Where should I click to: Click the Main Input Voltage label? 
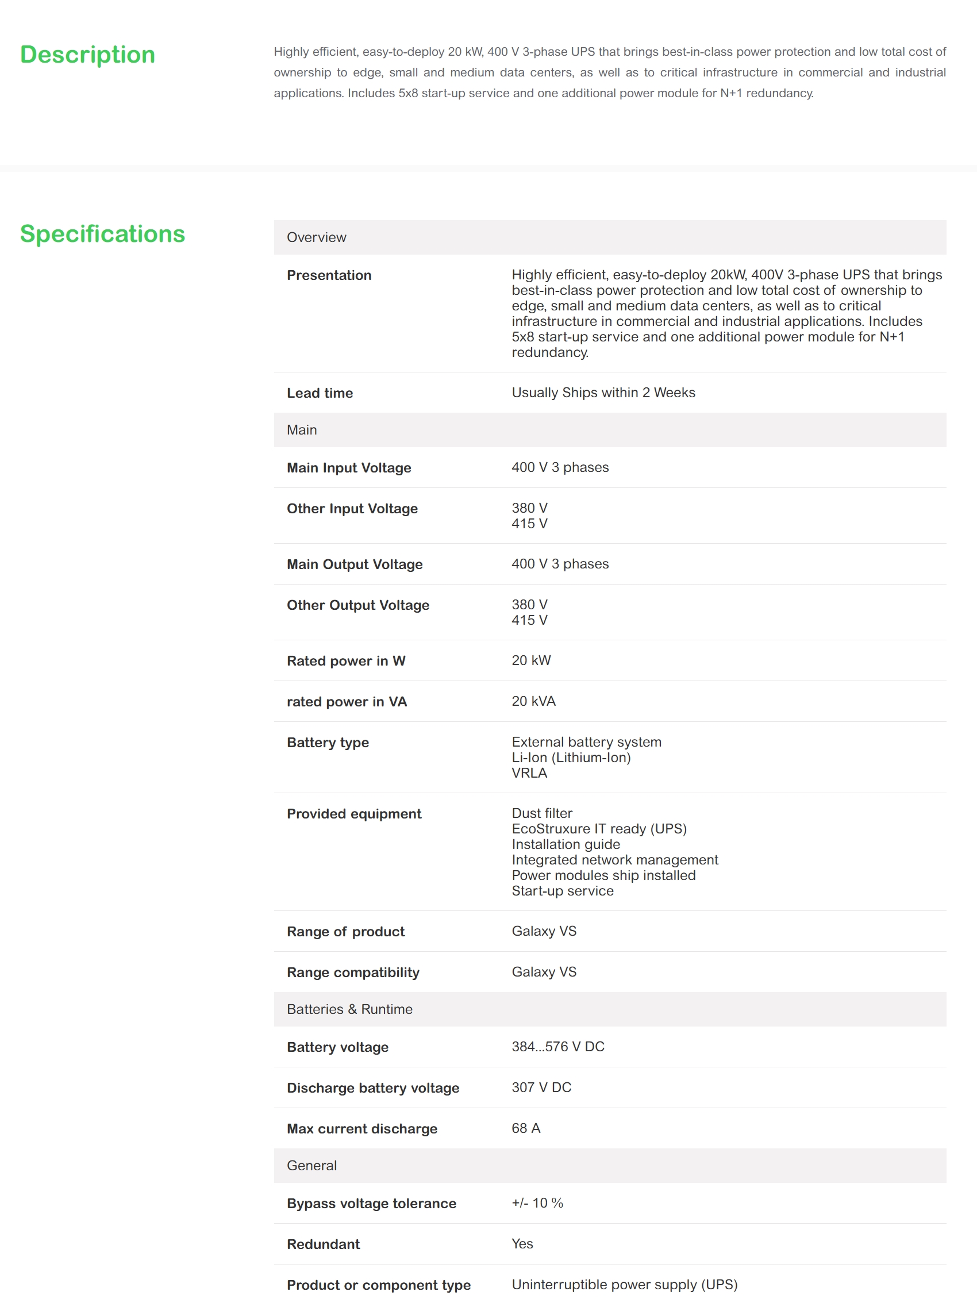pos(349,468)
